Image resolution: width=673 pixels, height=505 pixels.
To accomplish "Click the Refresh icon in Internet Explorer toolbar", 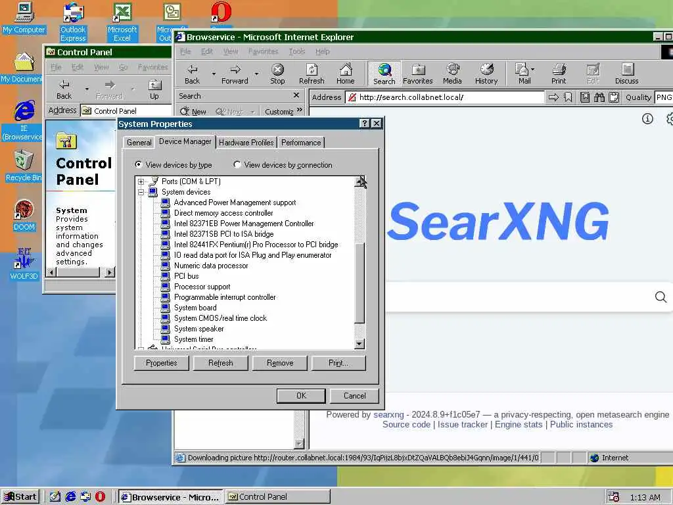I will click(312, 74).
